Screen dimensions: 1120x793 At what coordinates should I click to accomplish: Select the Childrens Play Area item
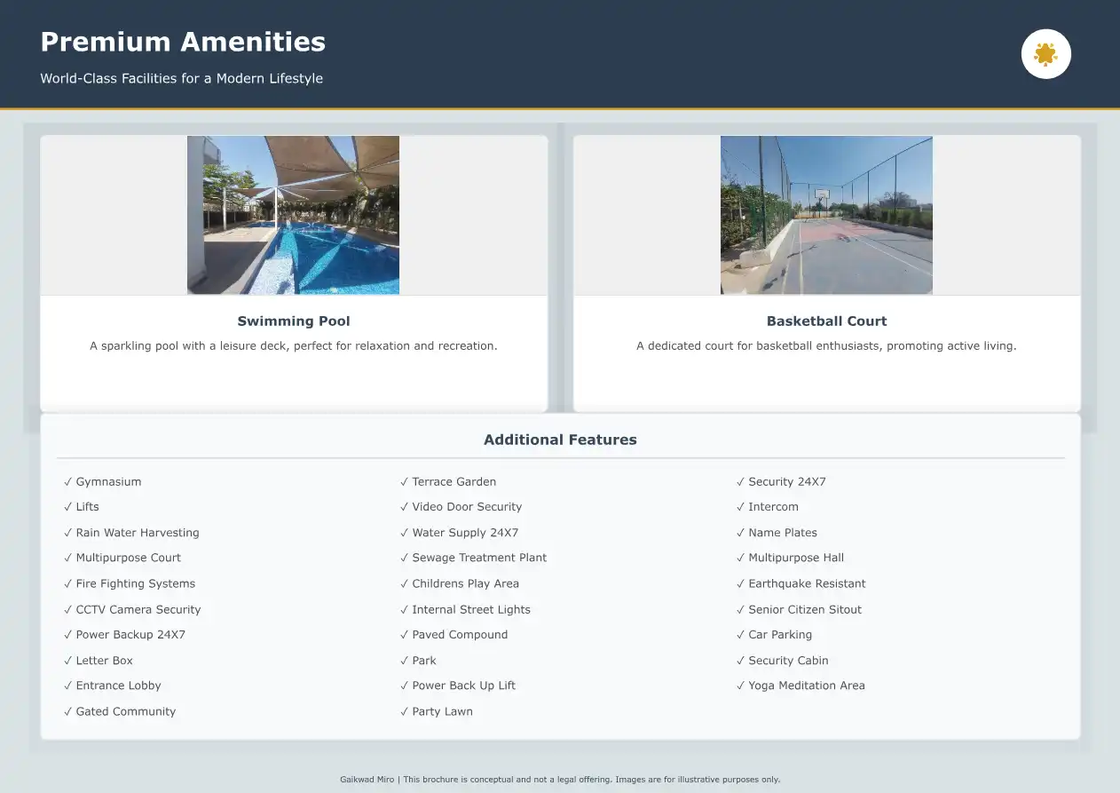(465, 583)
